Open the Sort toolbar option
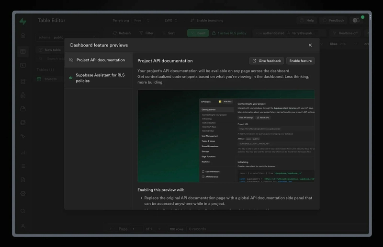 (169, 33)
